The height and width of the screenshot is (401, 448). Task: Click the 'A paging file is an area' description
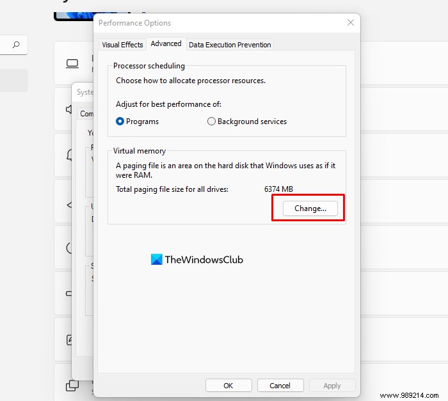(225, 170)
